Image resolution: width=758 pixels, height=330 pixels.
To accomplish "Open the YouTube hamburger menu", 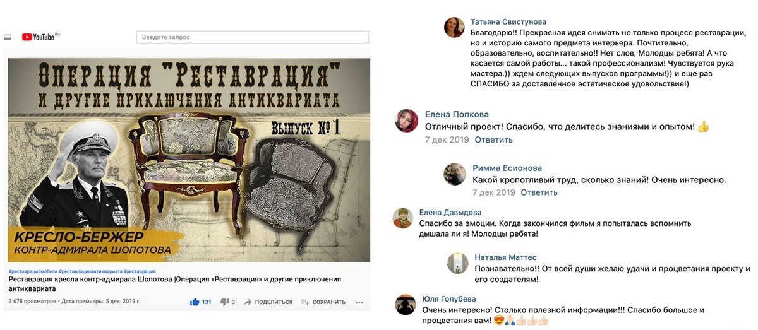I will point(7,37).
